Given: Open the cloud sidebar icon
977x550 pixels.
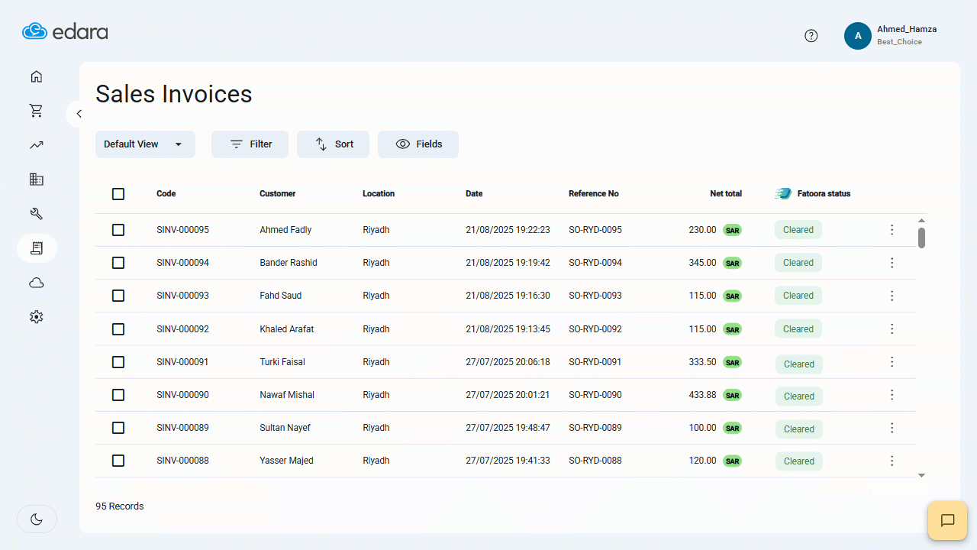Looking at the screenshot, I should tap(36, 283).
